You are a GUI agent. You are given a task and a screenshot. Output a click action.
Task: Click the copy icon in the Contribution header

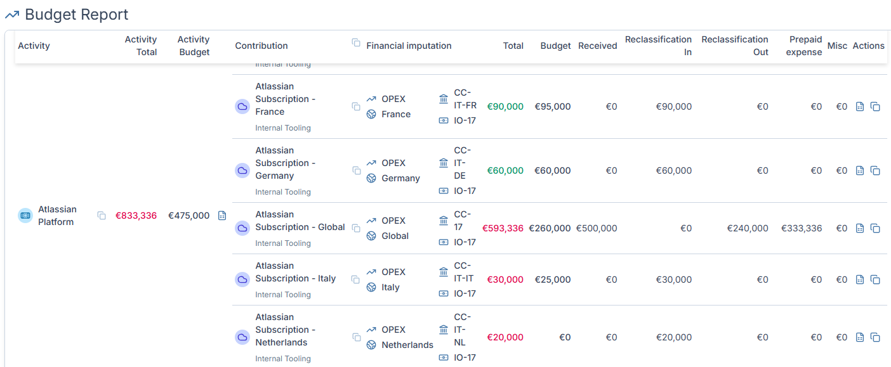pos(356,42)
